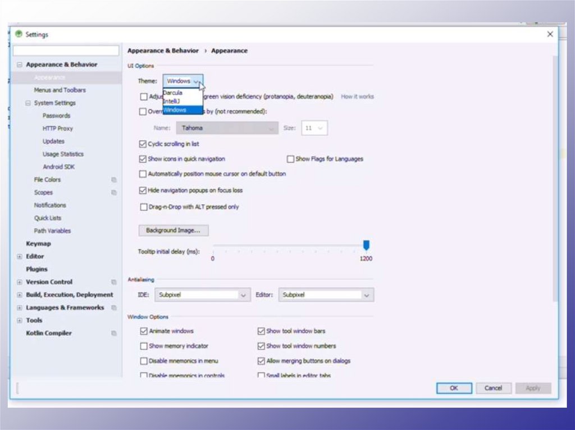Screen dimensions: 575x430
Task: Open Menus and Toolbars settings
Action: click(x=60, y=90)
